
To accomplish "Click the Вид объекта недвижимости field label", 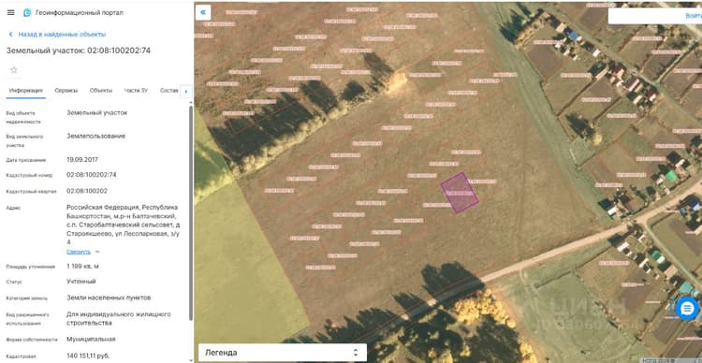I will tap(23, 117).
